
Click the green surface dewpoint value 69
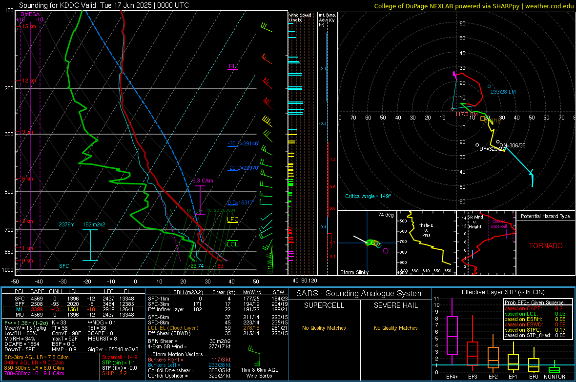[193, 266]
